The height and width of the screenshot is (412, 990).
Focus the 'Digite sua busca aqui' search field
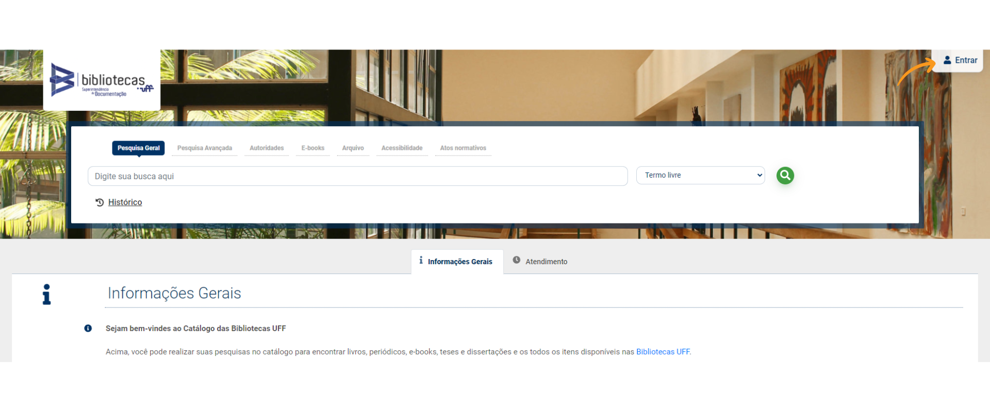[x=357, y=176]
